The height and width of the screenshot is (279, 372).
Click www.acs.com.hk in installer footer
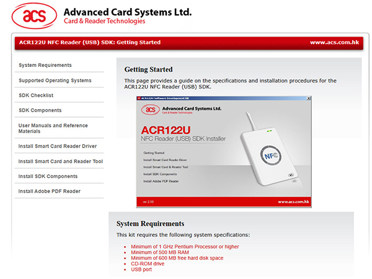coord(293,202)
